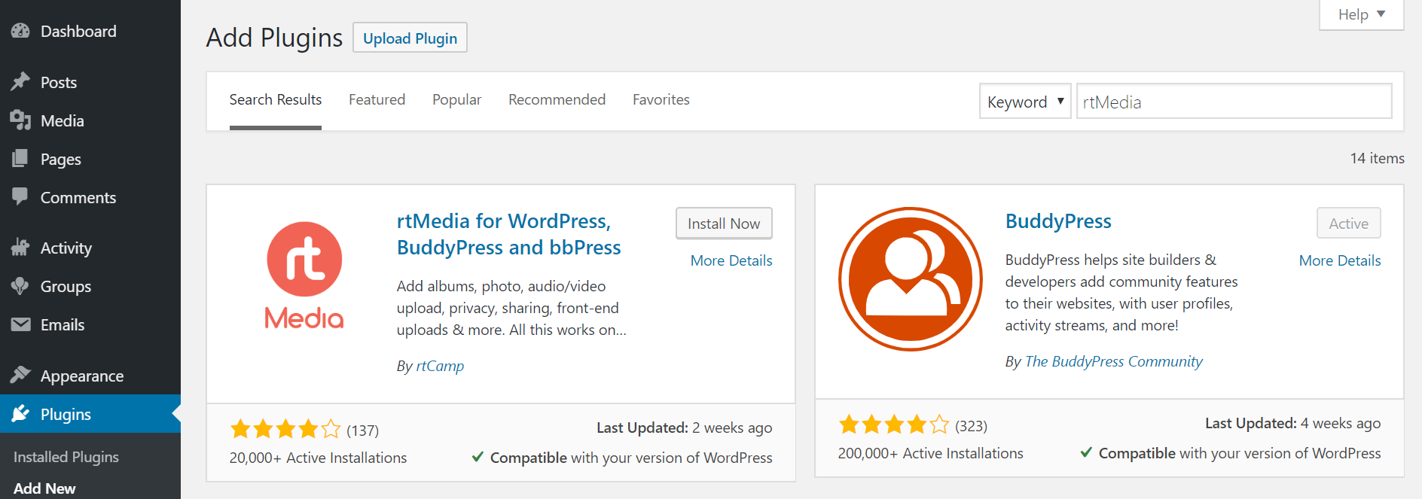Click the Dashboard gauge icon in sidebar
The width and height of the screenshot is (1422, 499).
click(20, 31)
